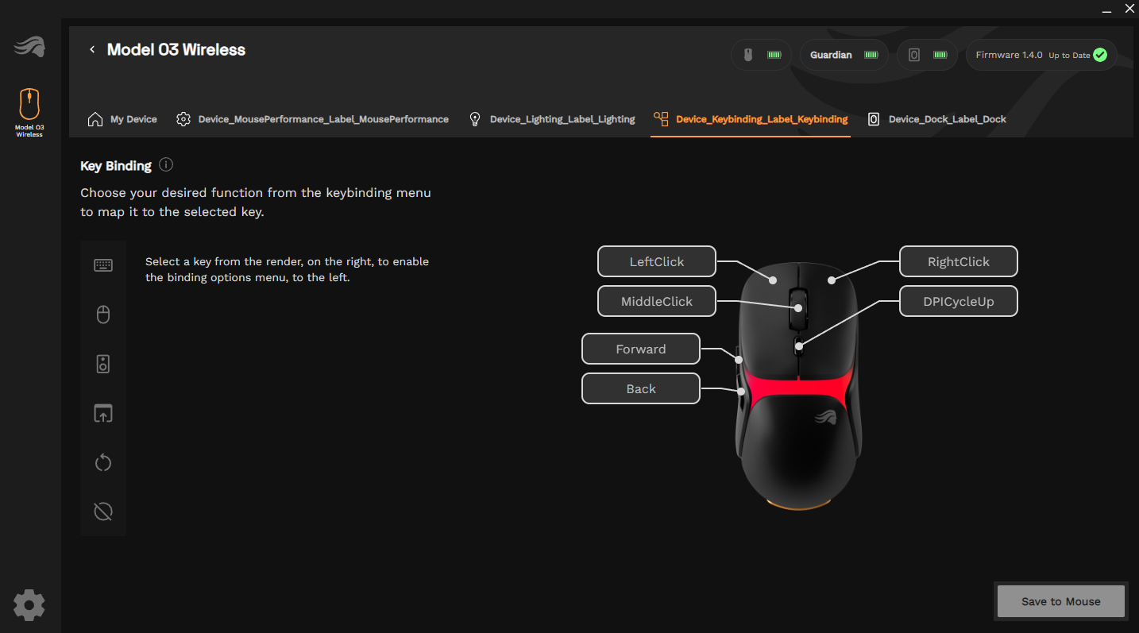Switch to the My Device tab
The width and height of the screenshot is (1139, 633).
[x=122, y=119]
